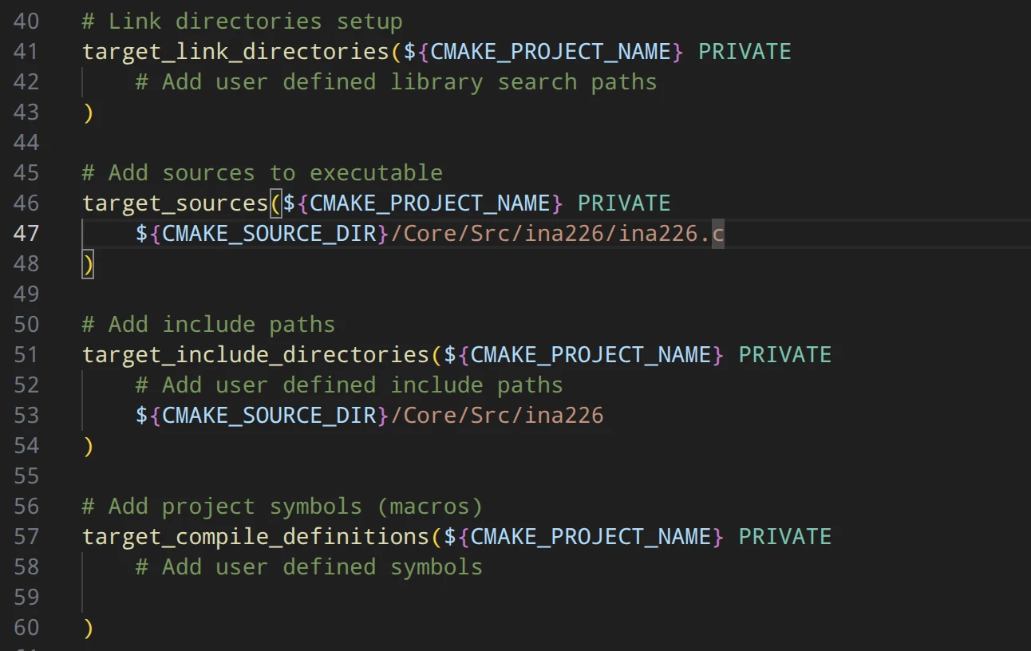The width and height of the screenshot is (1031, 651).
Task: Click the '# Add user defined library search paths' comment
Action: tap(396, 81)
